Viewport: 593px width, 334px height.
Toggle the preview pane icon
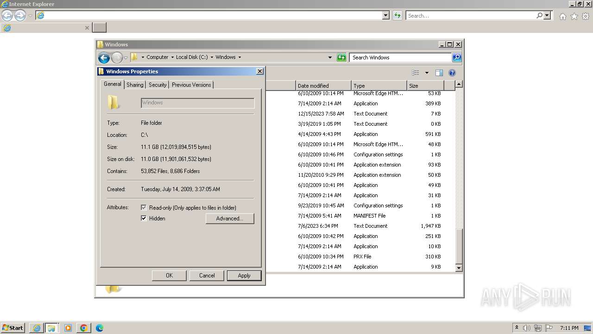point(439,73)
